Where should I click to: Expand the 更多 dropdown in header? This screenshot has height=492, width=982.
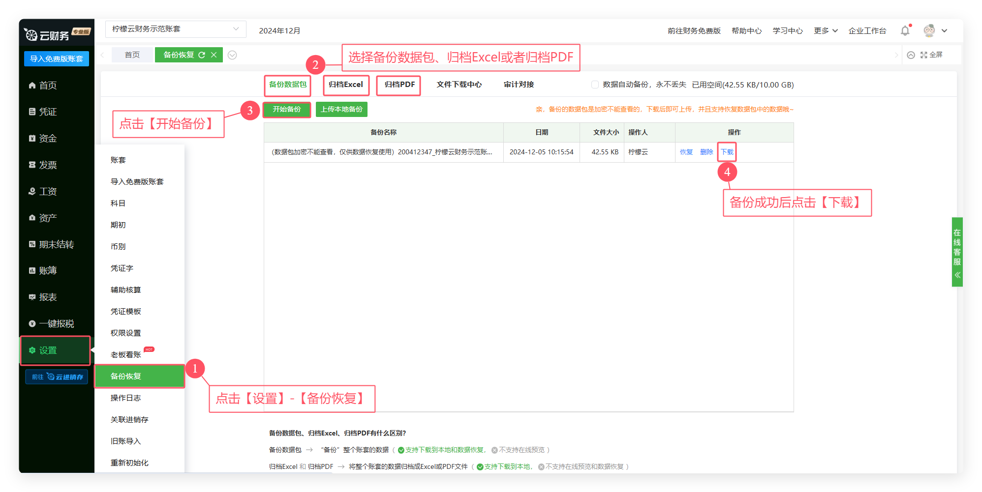click(x=826, y=31)
